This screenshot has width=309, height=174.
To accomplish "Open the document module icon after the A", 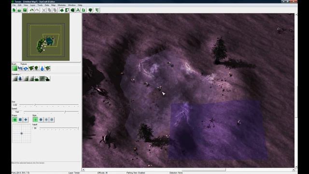I will click(x=84, y=10).
